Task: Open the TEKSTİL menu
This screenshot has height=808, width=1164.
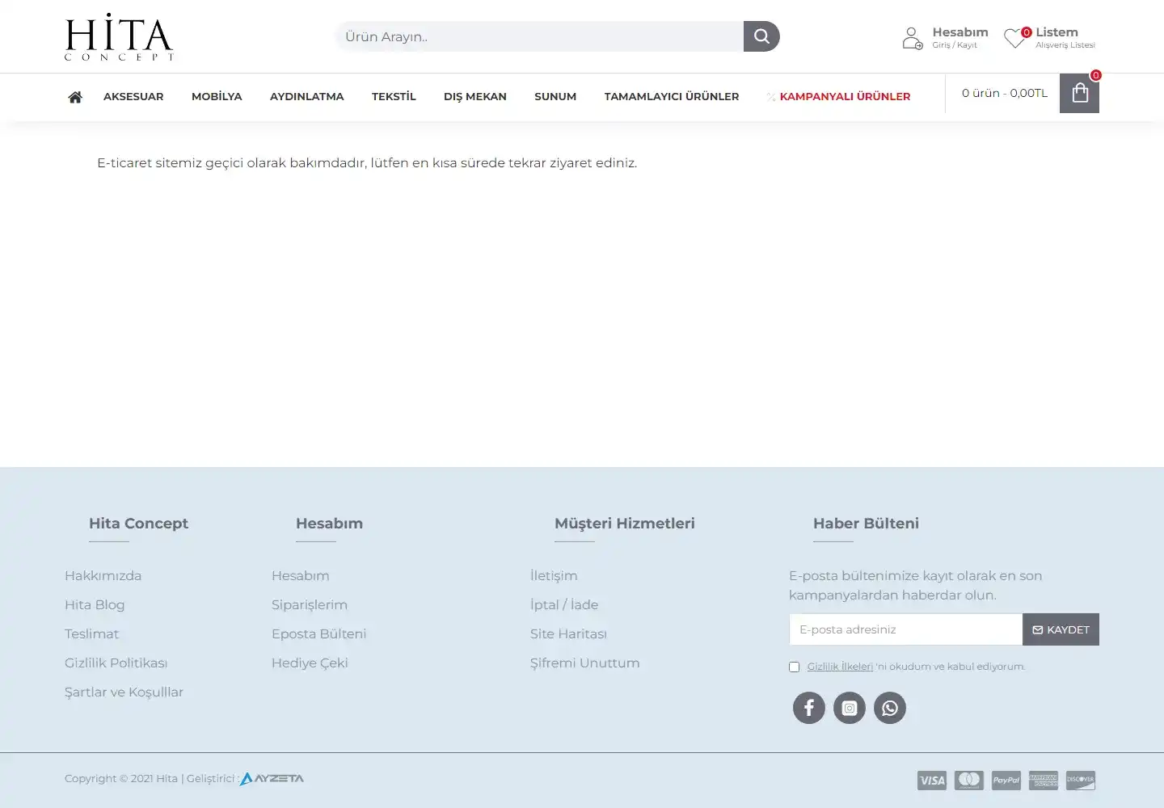Action: (394, 96)
